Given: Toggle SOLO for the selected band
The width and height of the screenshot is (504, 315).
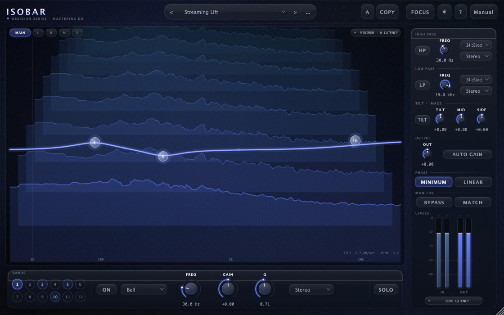Looking at the screenshot, I should 386,290.
